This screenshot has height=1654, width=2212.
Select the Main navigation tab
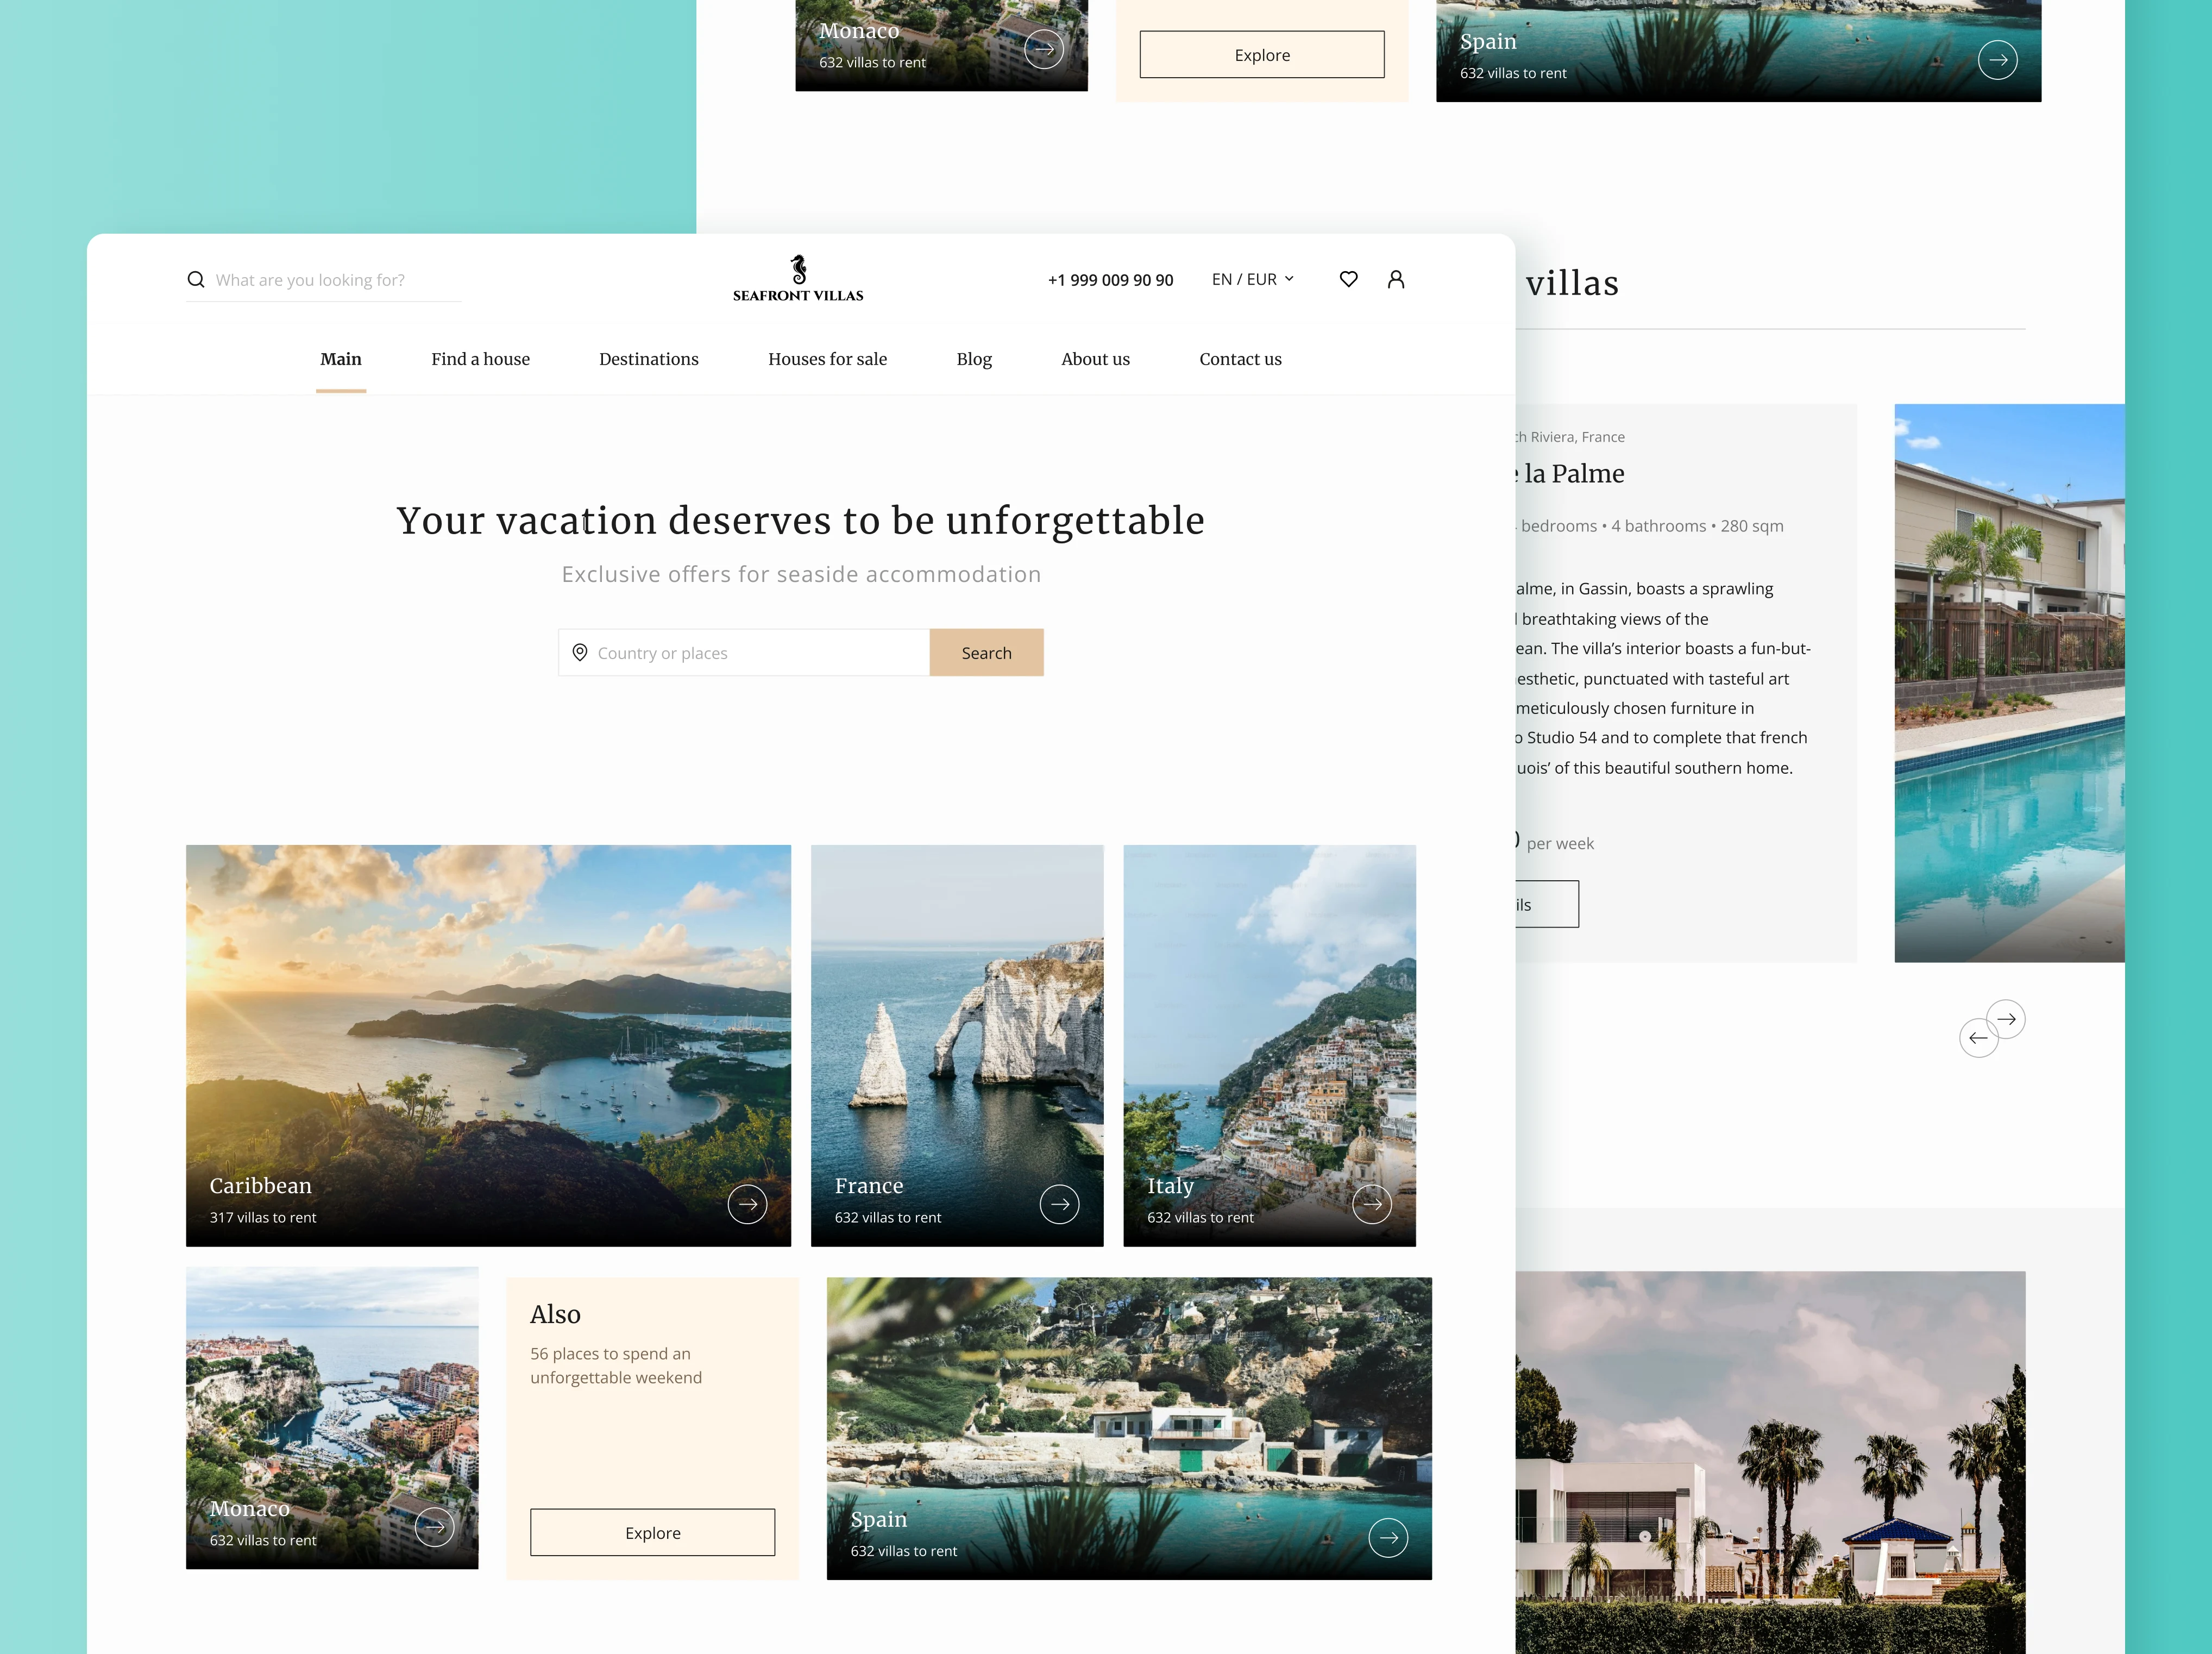pyautogui.click(x=341, y=359)
